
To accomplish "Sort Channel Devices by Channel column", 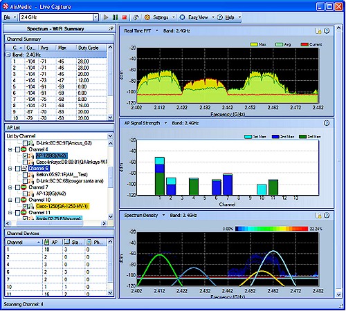I will pyautogui.click(x=24, y=243).
